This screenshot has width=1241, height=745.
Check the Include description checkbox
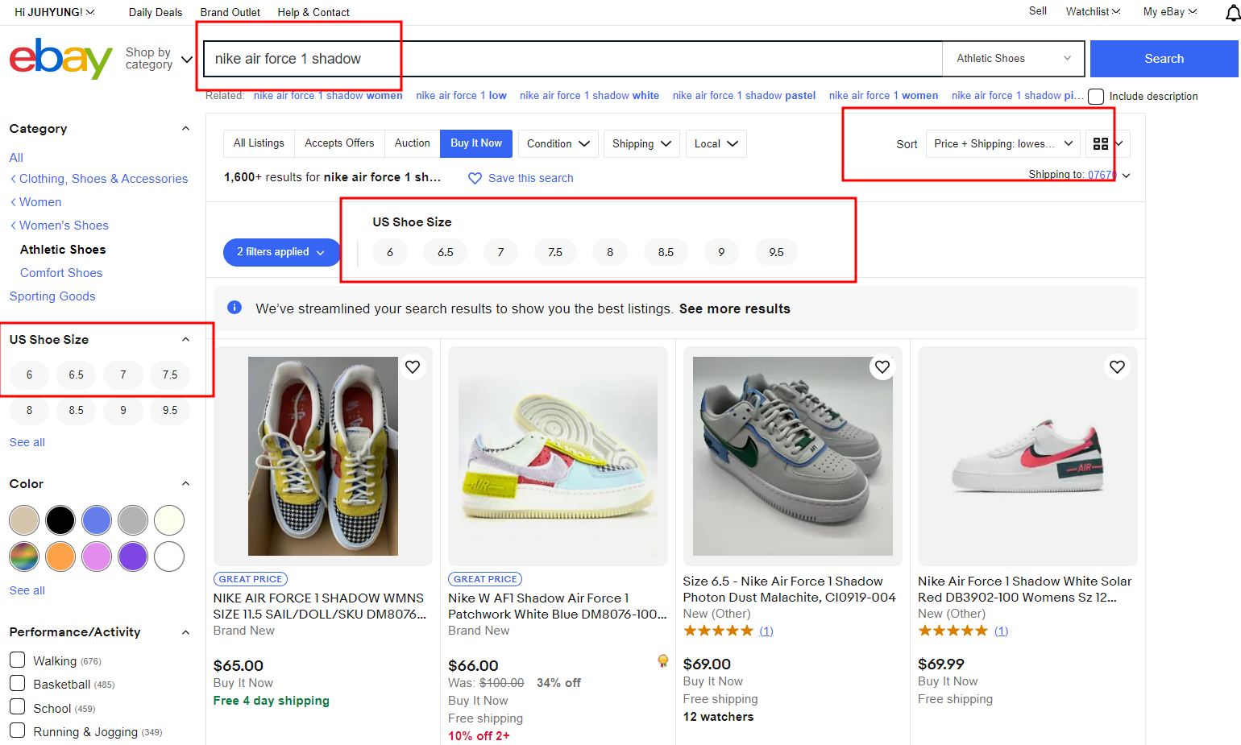[x=1096, y=97]
